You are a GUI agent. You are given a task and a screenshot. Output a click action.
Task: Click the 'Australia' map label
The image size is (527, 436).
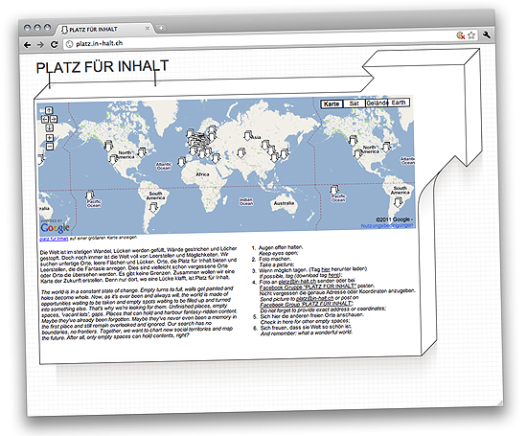coord(284,203)
